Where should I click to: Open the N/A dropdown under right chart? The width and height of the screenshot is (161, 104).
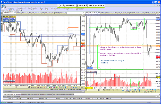pos(158,90)
